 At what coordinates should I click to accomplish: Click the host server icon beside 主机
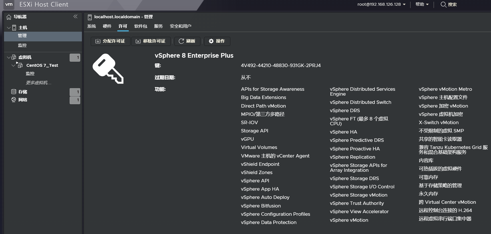(x=14, y=28)
